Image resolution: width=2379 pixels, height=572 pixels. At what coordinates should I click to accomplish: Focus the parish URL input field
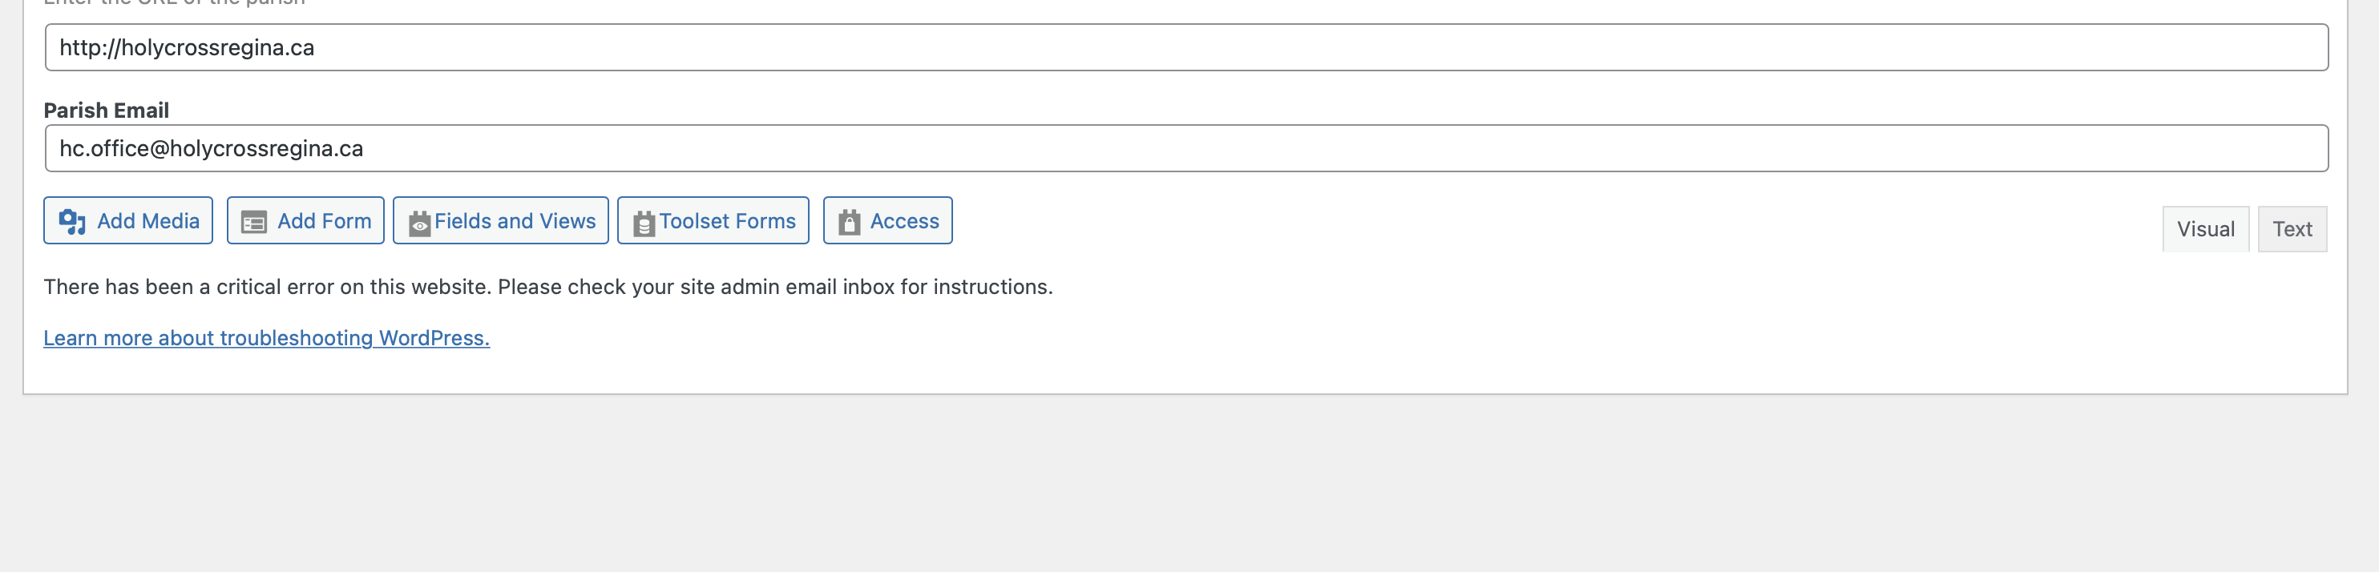[x=1185, y=47]
